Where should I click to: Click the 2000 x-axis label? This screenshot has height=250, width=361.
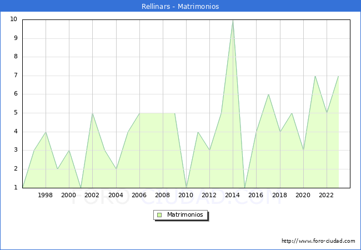(69, 195)
